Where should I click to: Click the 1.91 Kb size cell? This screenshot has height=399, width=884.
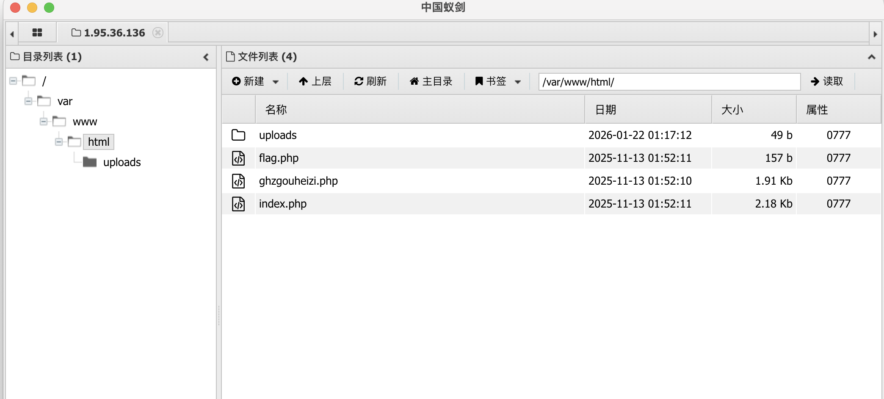click(774, 181)
